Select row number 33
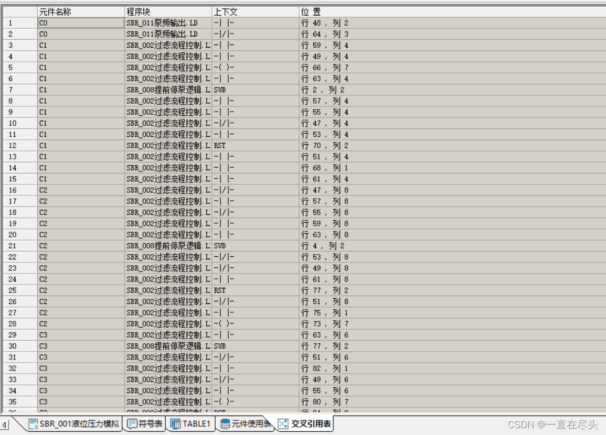This screenshot has width=606, height=435. (20, 379)
